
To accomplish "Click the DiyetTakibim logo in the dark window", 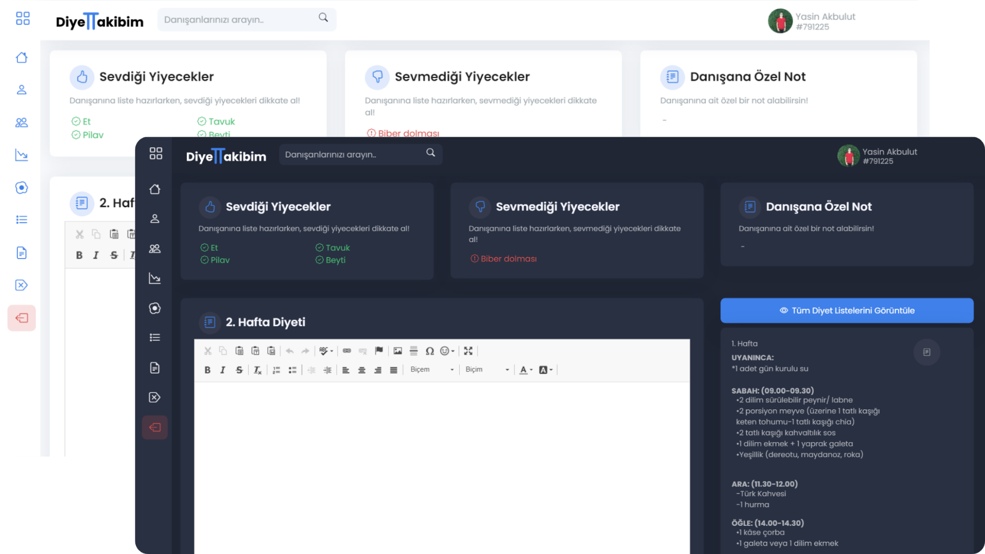I will point(226,156).
